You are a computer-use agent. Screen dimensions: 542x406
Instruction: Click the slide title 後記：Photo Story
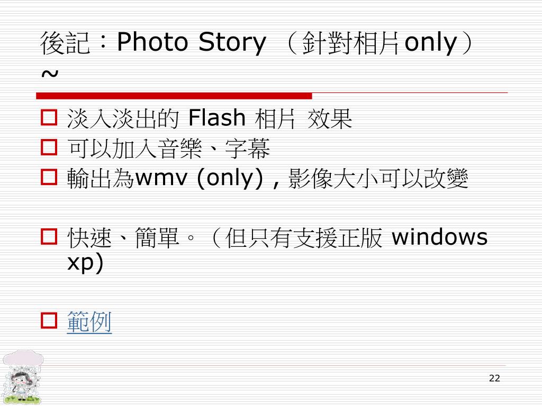153,42
